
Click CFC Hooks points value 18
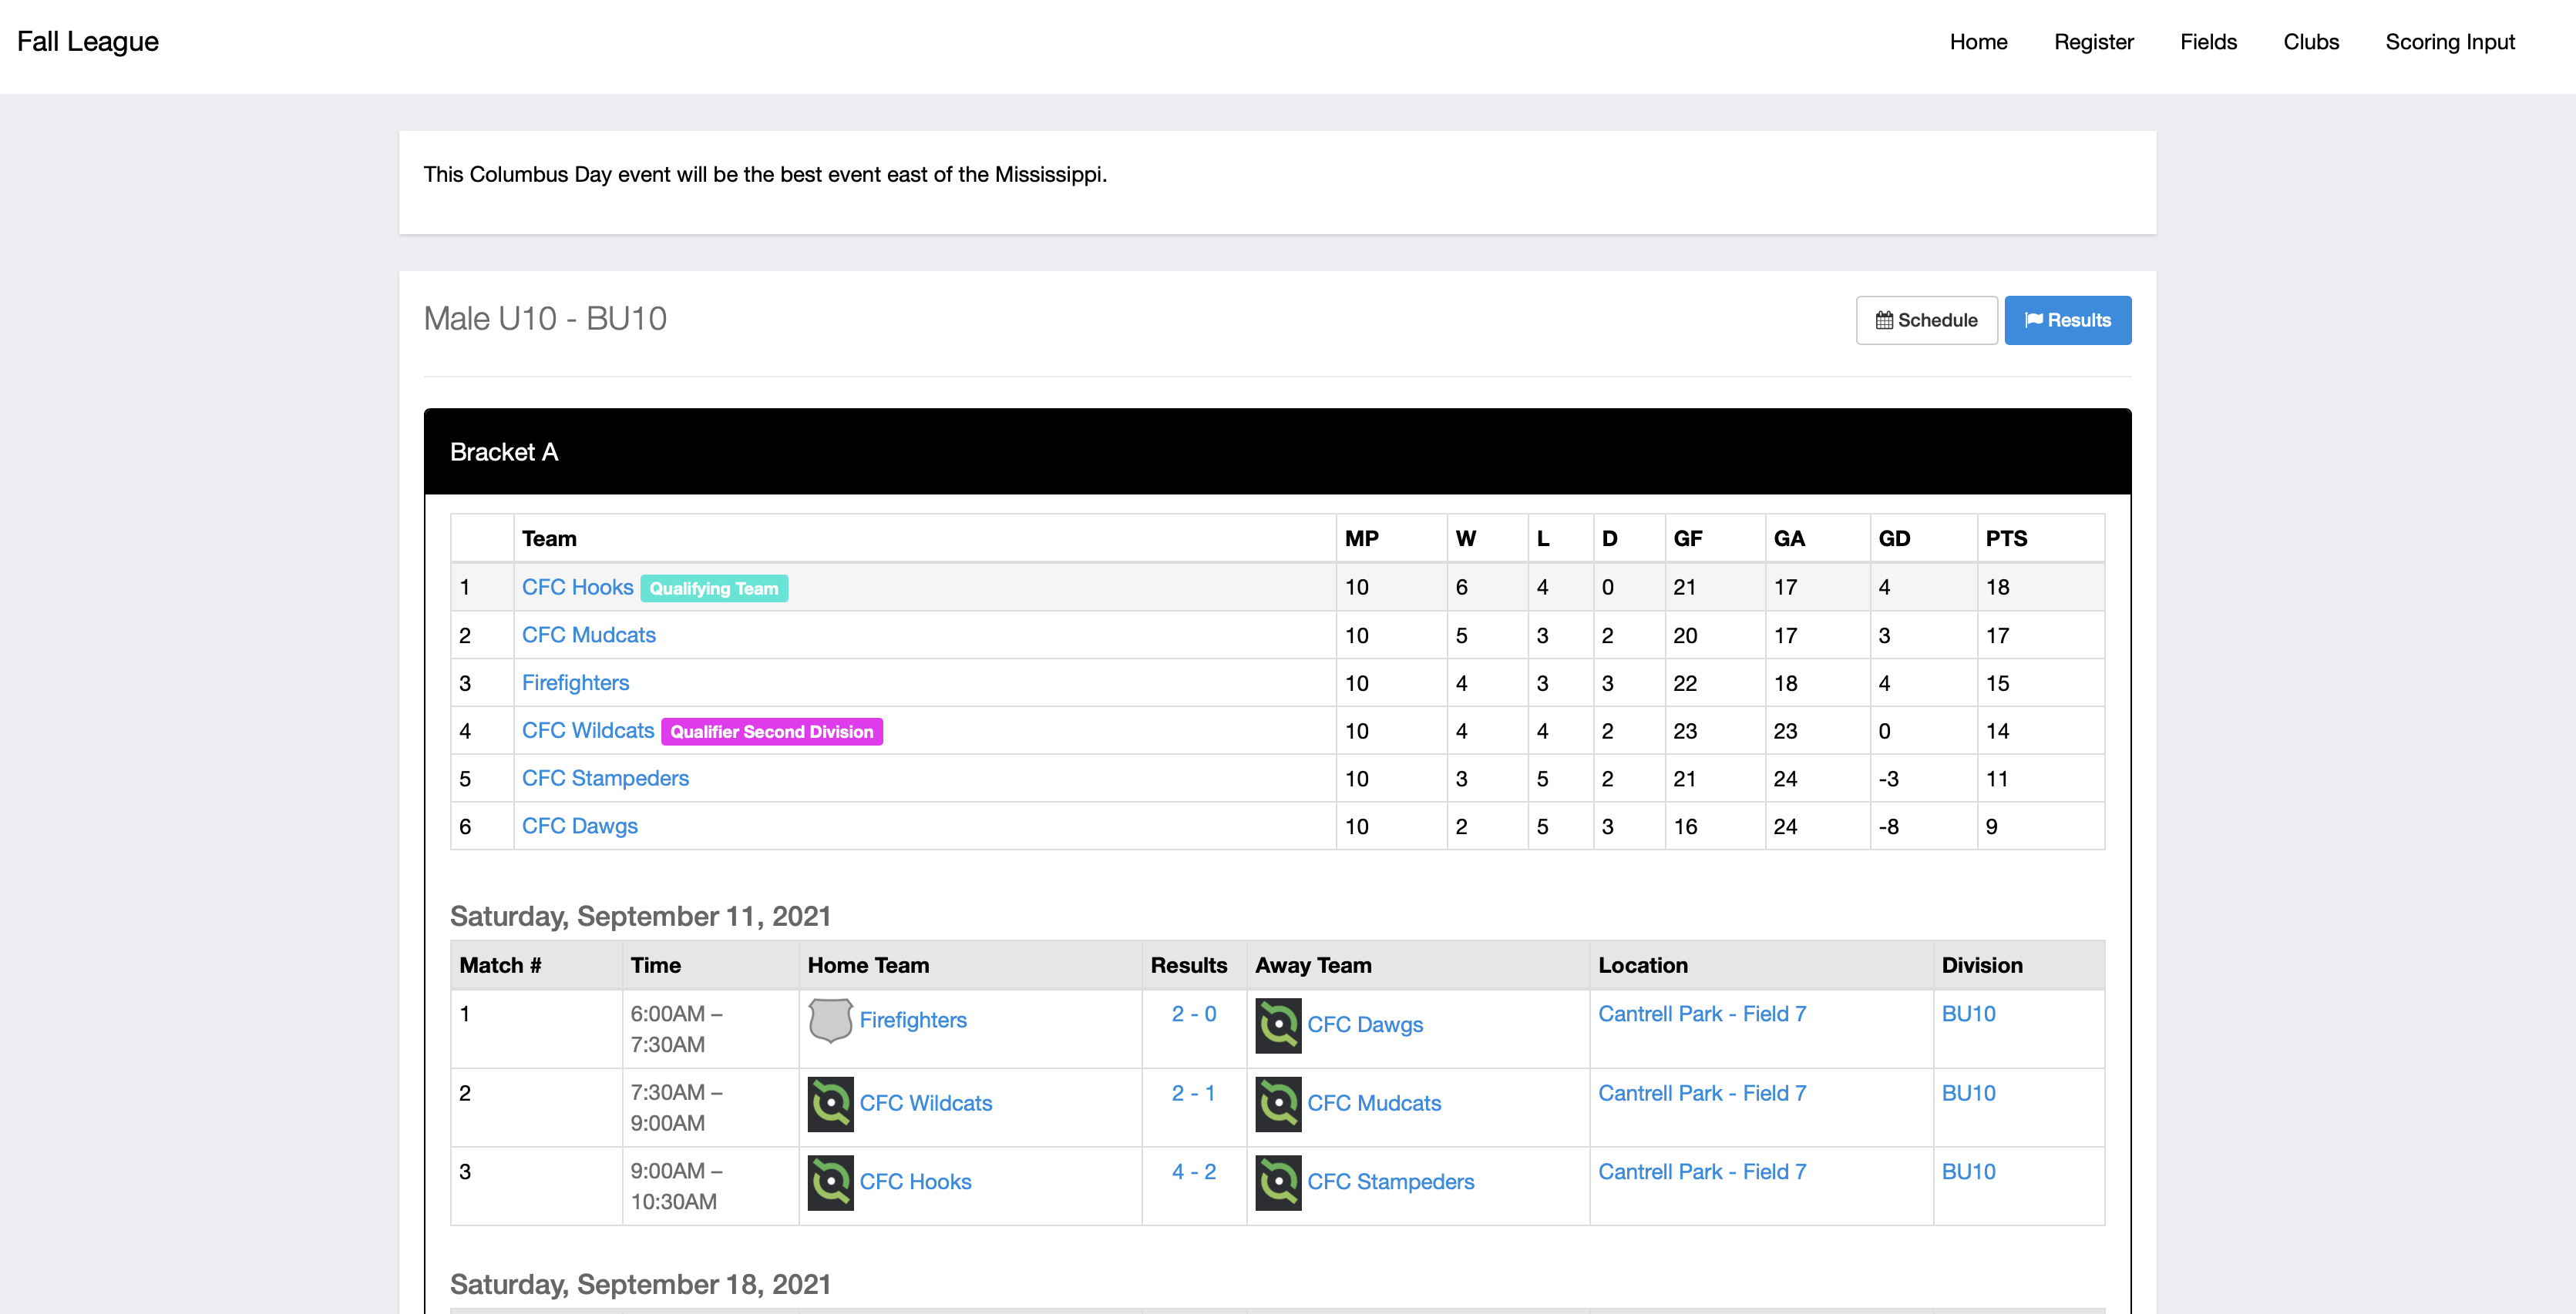coord(1997,588)
